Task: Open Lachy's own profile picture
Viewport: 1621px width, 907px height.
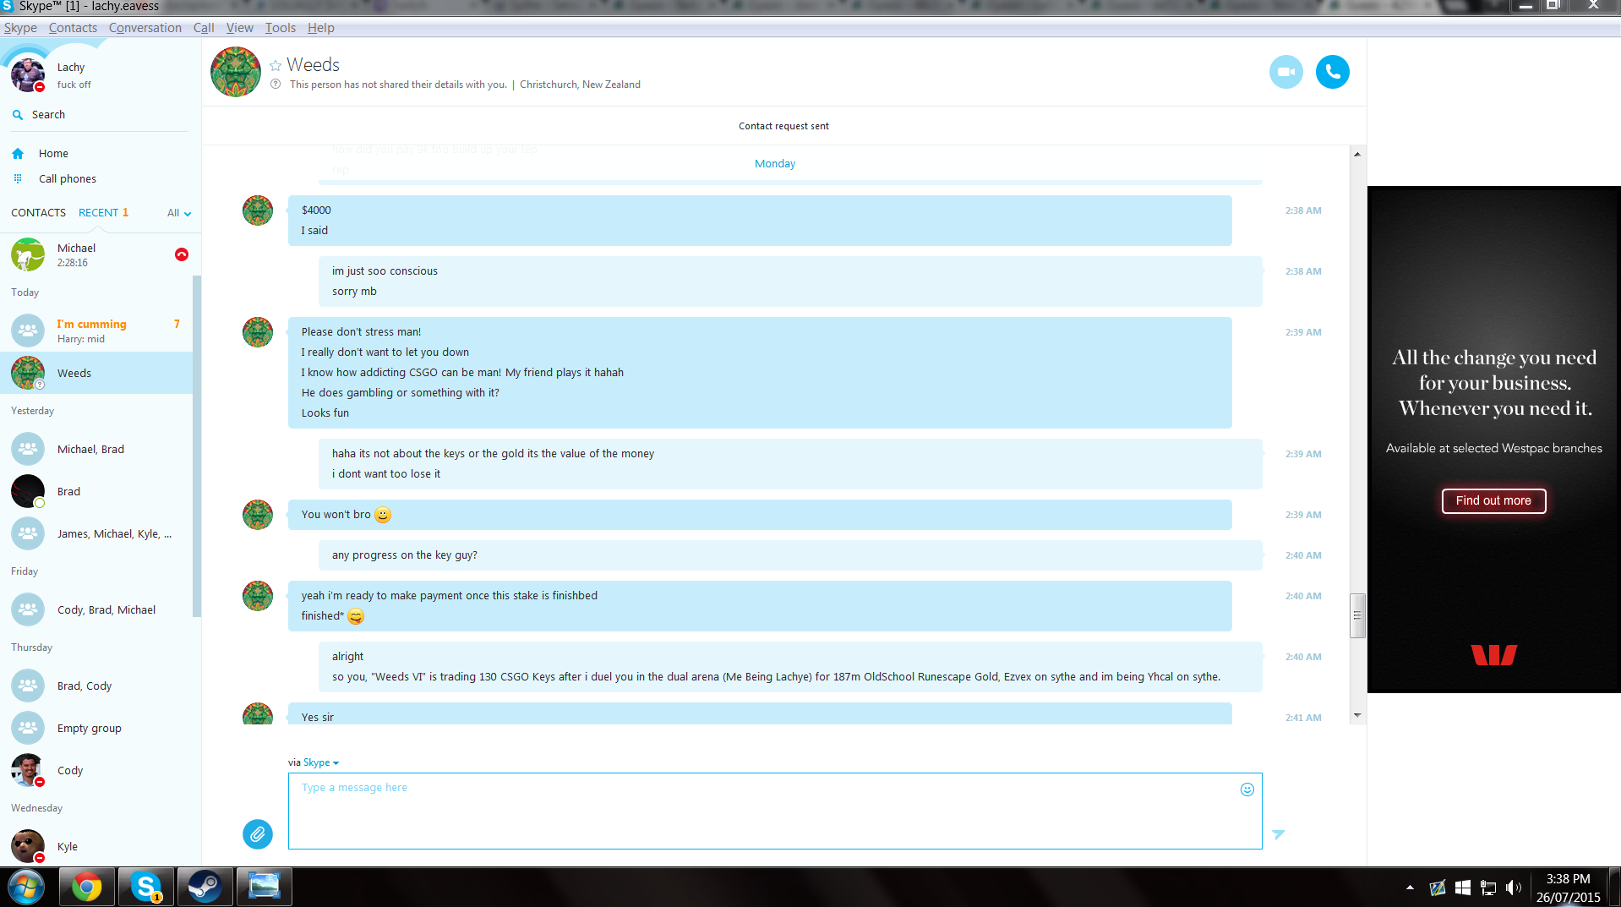Action: point(28,74)
